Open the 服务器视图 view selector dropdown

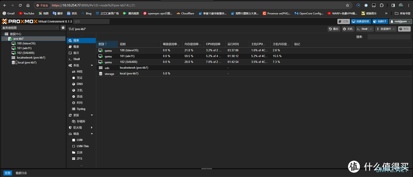(x=30, y=28)
